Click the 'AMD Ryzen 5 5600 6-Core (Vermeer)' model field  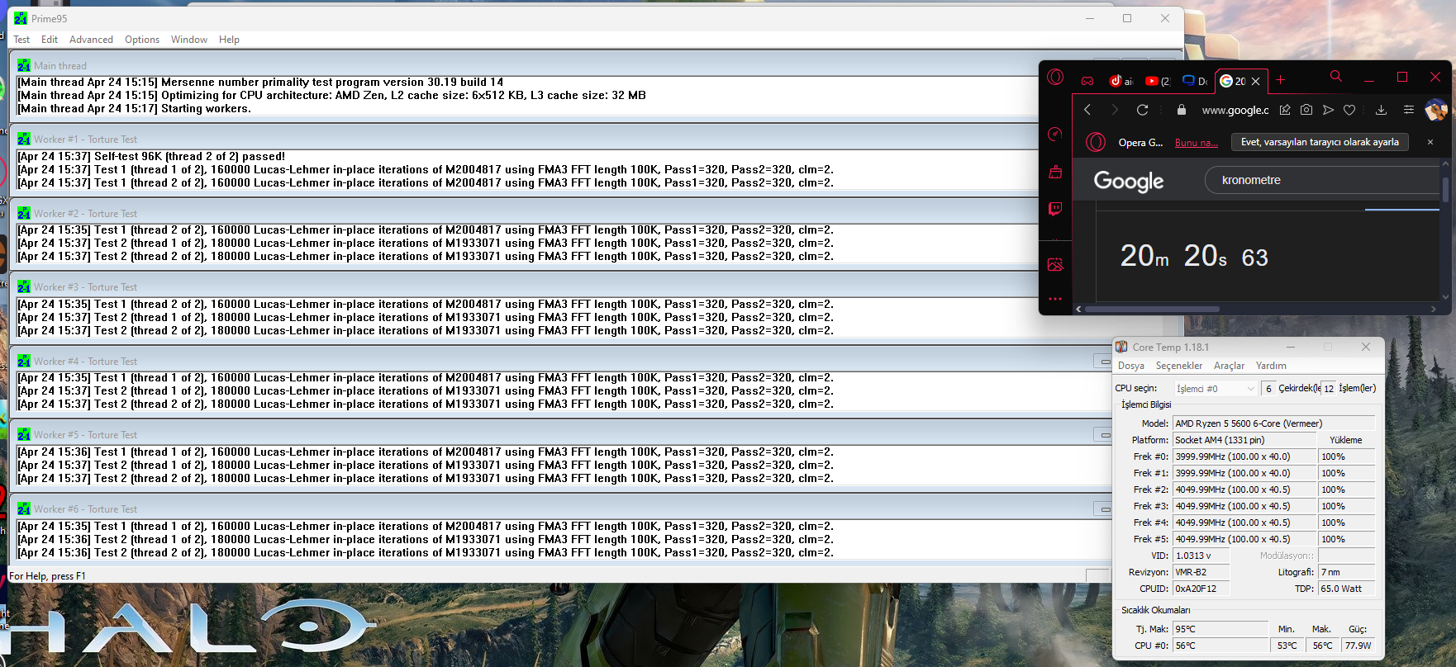click(x=1274, y=423)
